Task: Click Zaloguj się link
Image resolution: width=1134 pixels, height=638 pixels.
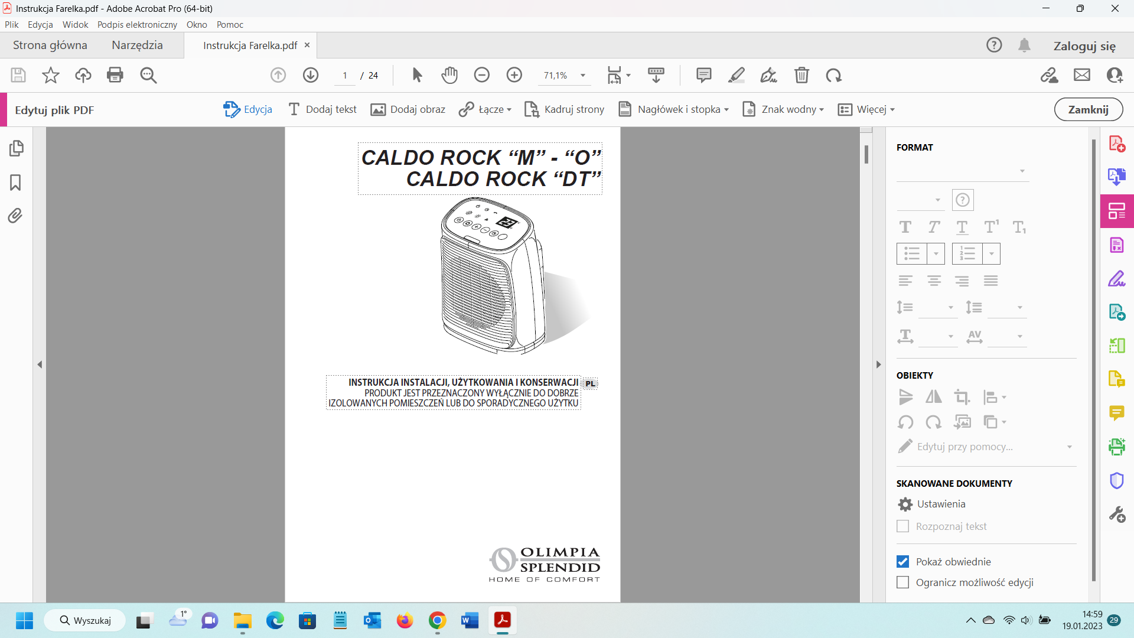Action: (x=1084, y=45)
